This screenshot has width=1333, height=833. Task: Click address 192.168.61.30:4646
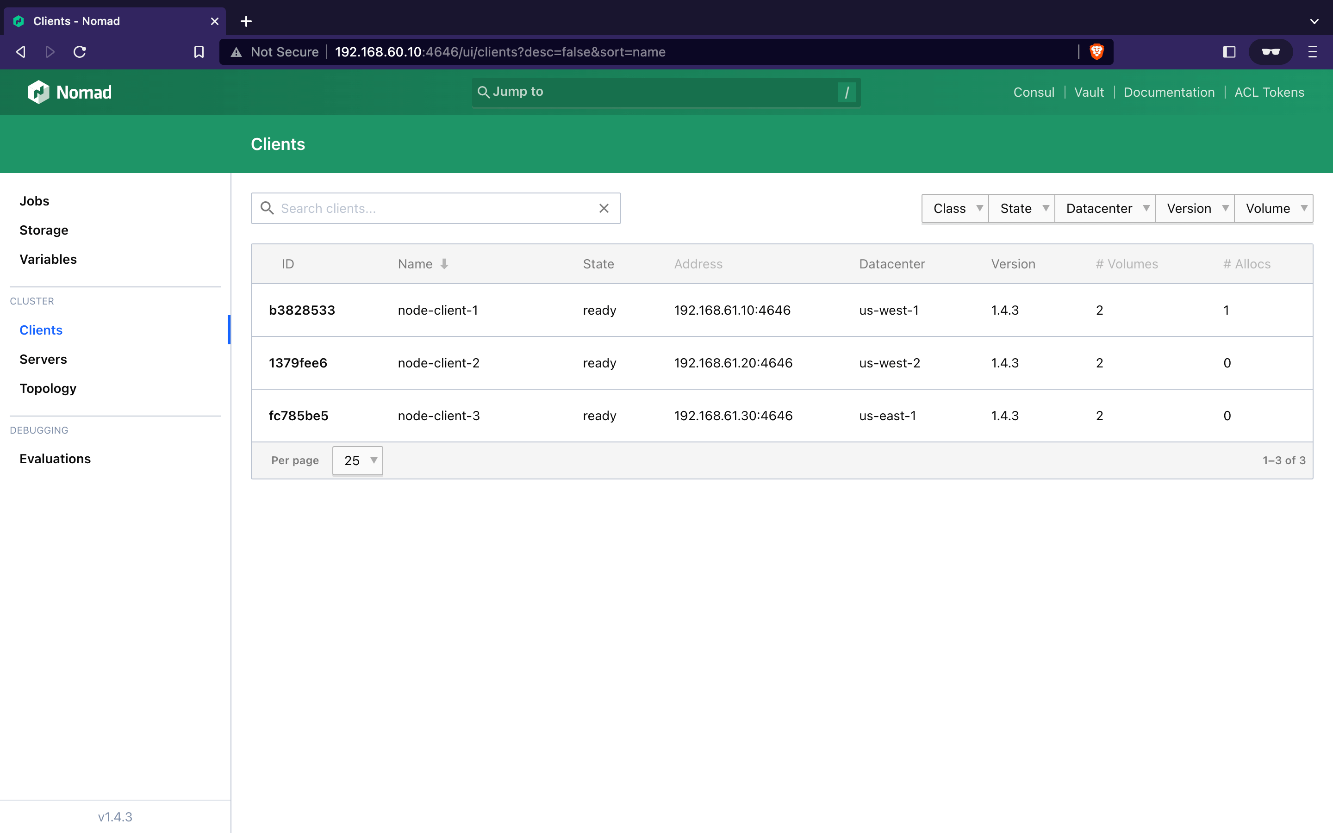click(x=733, y=416)
